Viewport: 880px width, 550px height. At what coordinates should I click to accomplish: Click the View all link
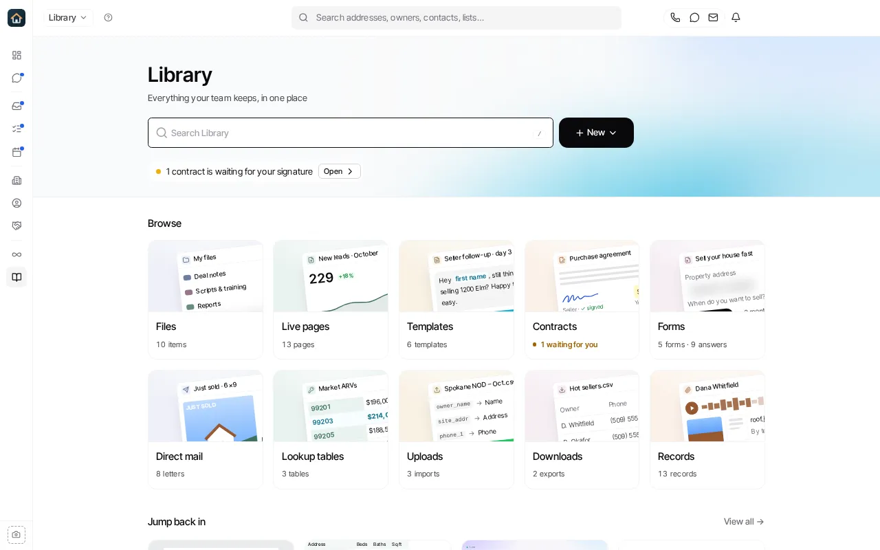[744, 522]
